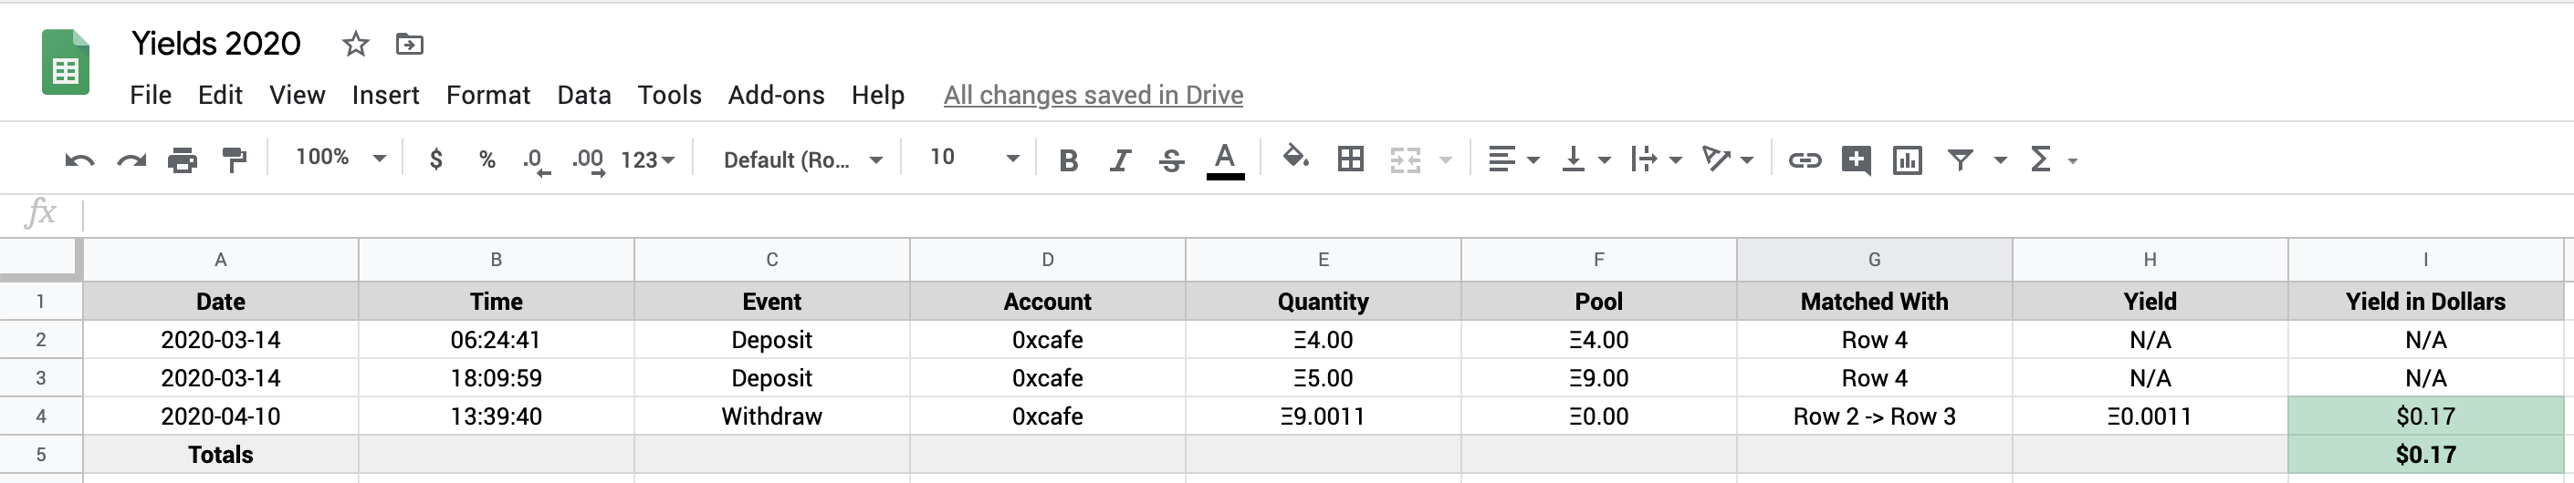2574x483 pixels.
Task: Open the 100% zoom dropdown
Action: click(x=340, y=158)
